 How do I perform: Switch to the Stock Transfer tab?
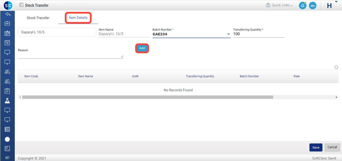point(38,18)
